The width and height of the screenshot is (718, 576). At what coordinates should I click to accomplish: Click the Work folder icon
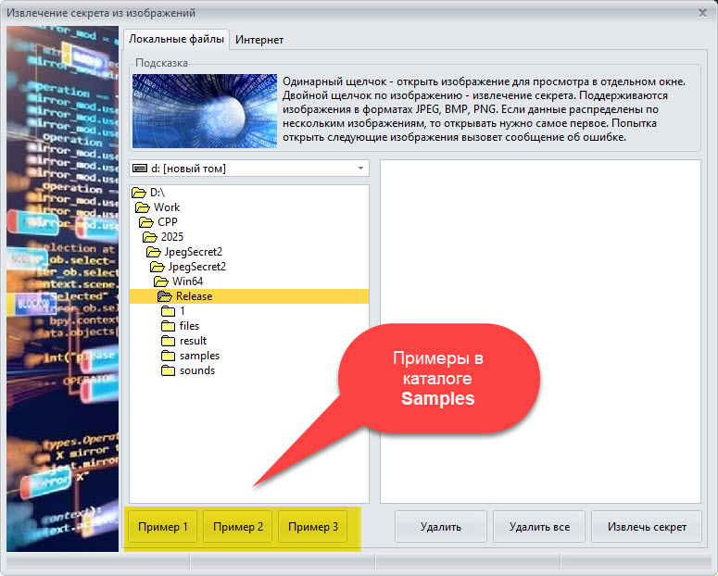click(143, 207)
